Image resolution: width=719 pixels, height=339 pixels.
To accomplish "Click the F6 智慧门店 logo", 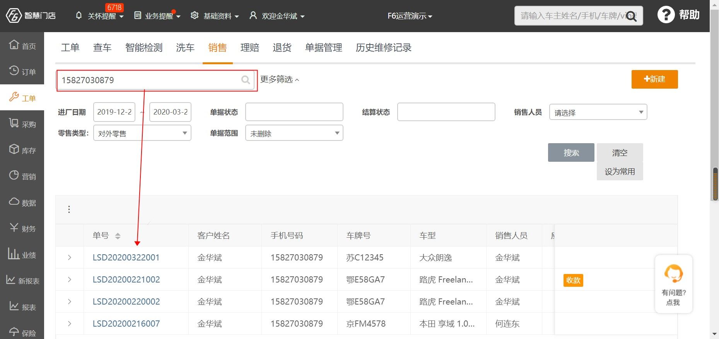I will [x=31, y=15].
